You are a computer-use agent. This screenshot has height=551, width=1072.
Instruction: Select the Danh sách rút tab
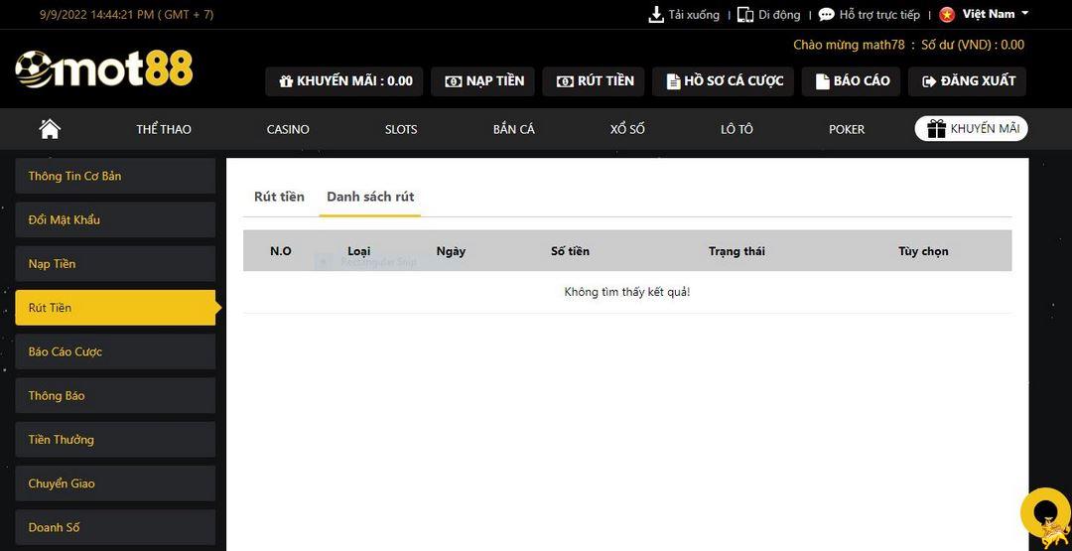tap(370, 197)
